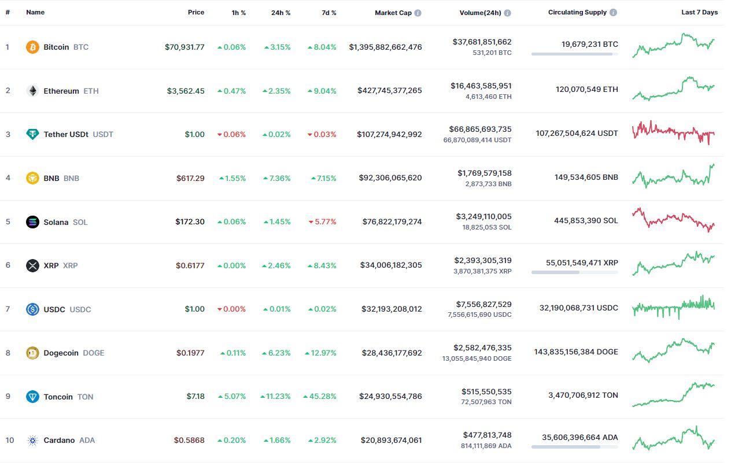Open USDC's 7-day sparkline chart
Viewport: 731px width, 466px height.
674,307
